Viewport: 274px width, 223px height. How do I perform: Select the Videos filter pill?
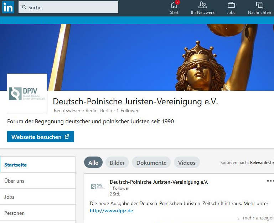coord(187,163)
